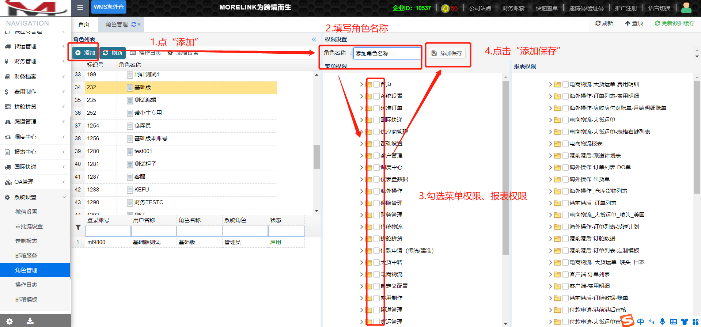
Task: Check 电商物流-大货运单-费用明细 report box
Action: click(x=565, y=84)
